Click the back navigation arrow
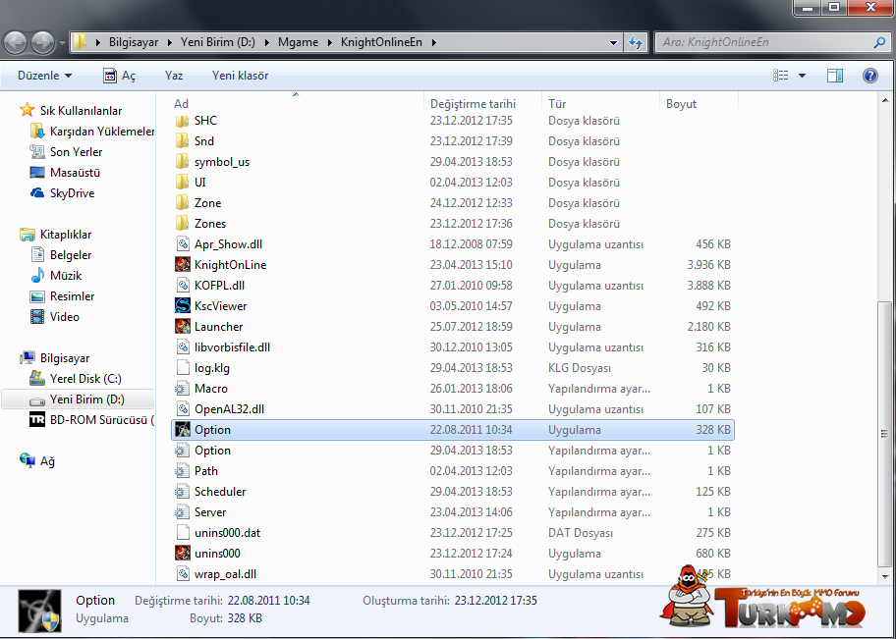896x639 pixels. tap(16, 43)
